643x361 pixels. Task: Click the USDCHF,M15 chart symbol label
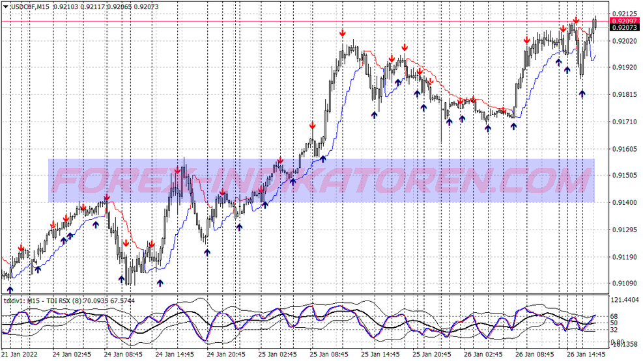pos(30,7)
